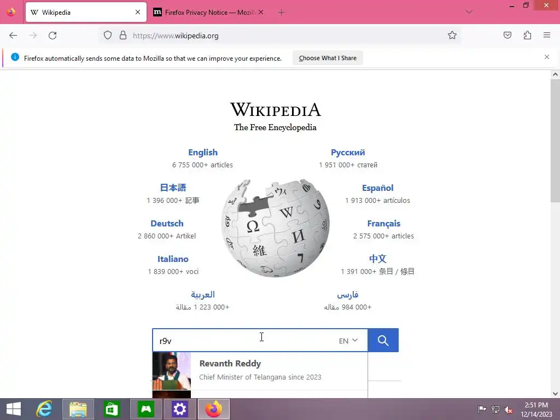
Task: Close the Firefox Privacy Notice tab
Action: point(261,12)
